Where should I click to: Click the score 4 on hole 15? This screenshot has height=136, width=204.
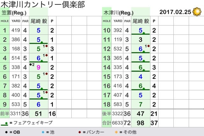tap(141, 77)
